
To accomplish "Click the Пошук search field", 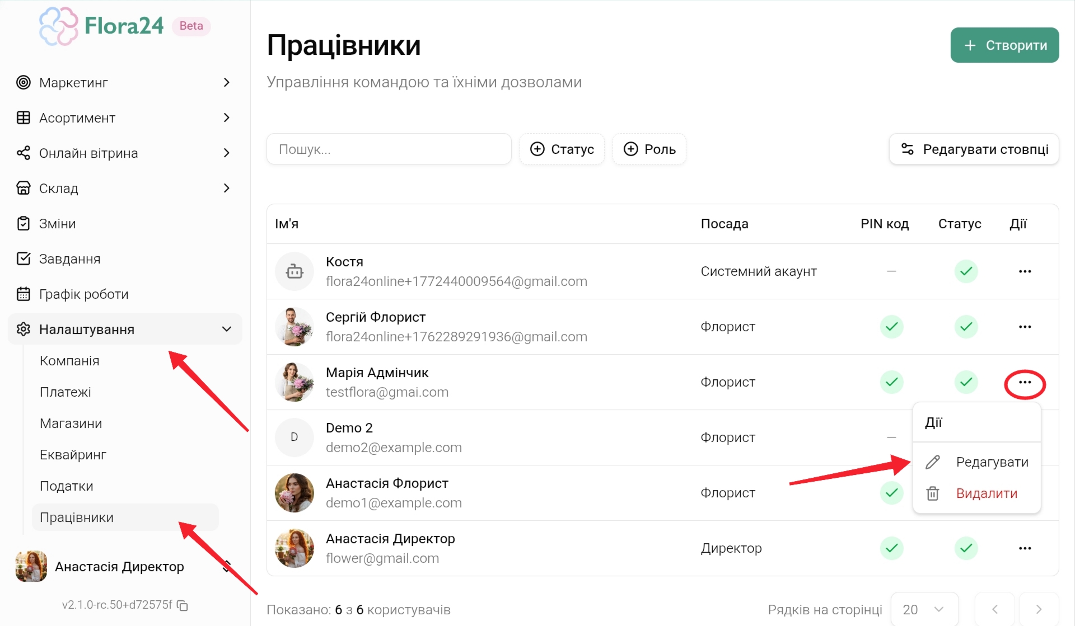I will click(x=389, y=149).
